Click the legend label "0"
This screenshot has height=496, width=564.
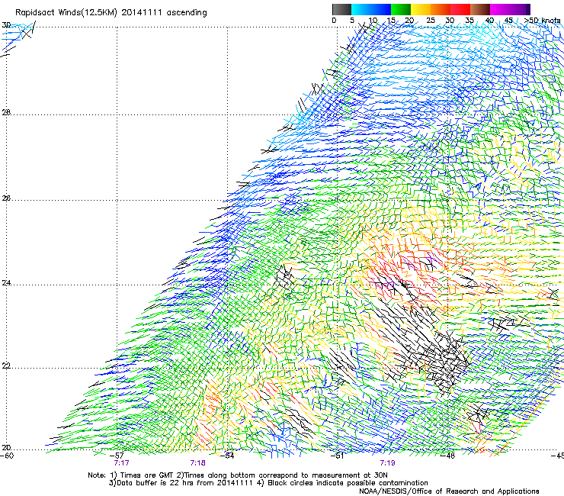point(334,21)
